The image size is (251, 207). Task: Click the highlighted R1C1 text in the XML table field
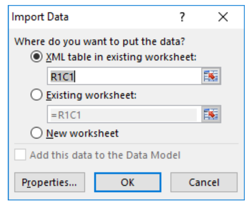pos(62,76)
